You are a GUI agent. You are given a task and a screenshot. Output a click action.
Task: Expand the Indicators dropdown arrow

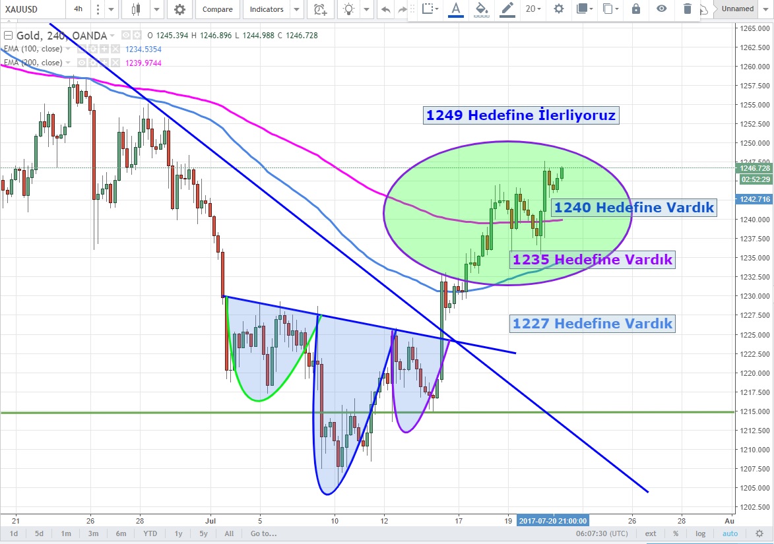[296, 9]
